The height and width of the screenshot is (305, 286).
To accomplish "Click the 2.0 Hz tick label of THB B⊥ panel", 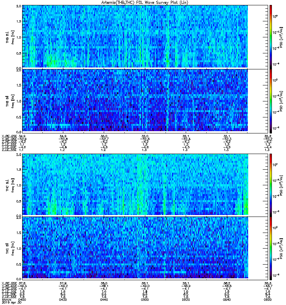I will coord(19,6).
